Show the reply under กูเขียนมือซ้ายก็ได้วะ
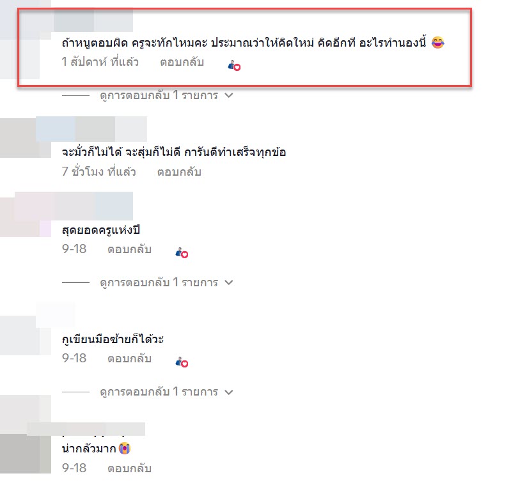Viewport: 527px width, 485px height. (x=166, y=392)
